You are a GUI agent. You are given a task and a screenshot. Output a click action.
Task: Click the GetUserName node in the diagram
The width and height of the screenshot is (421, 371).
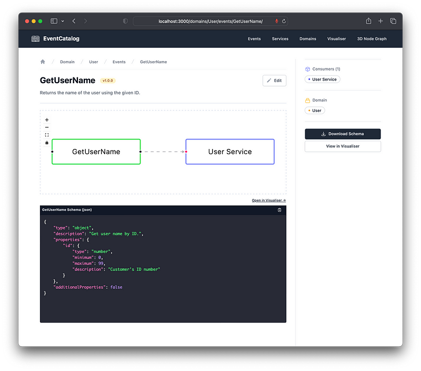coord(96,152)
